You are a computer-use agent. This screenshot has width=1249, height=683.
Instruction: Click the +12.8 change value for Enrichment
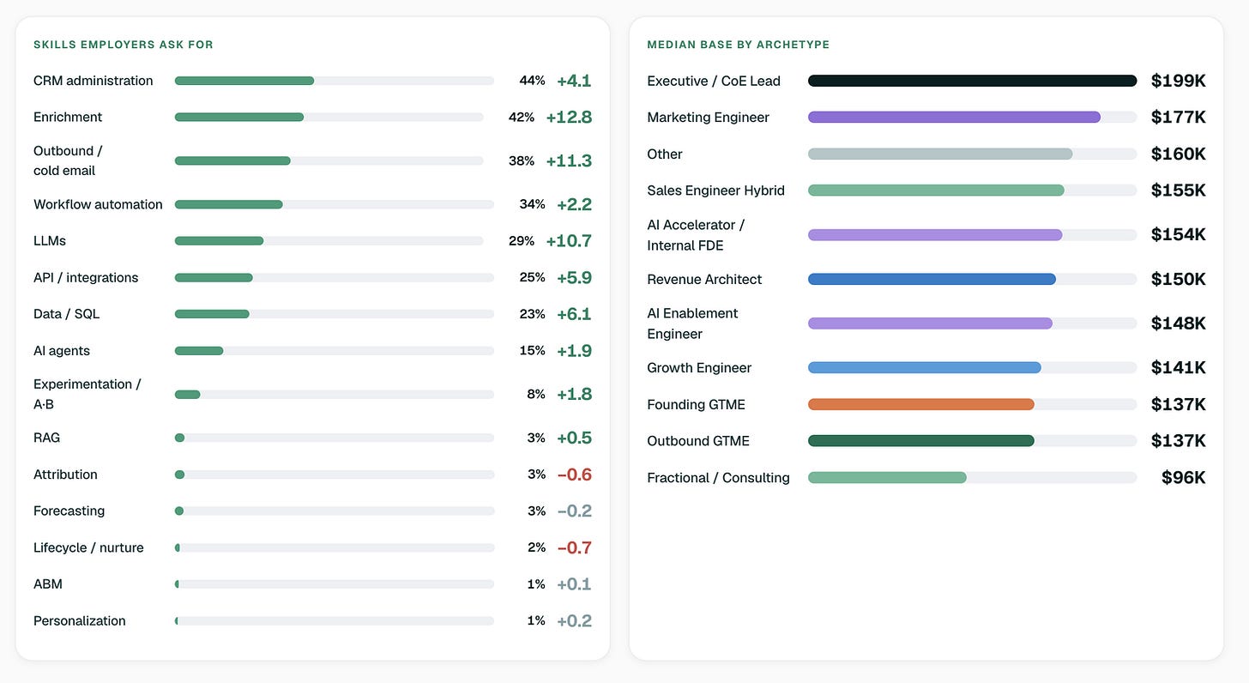(x=569, y=117)
